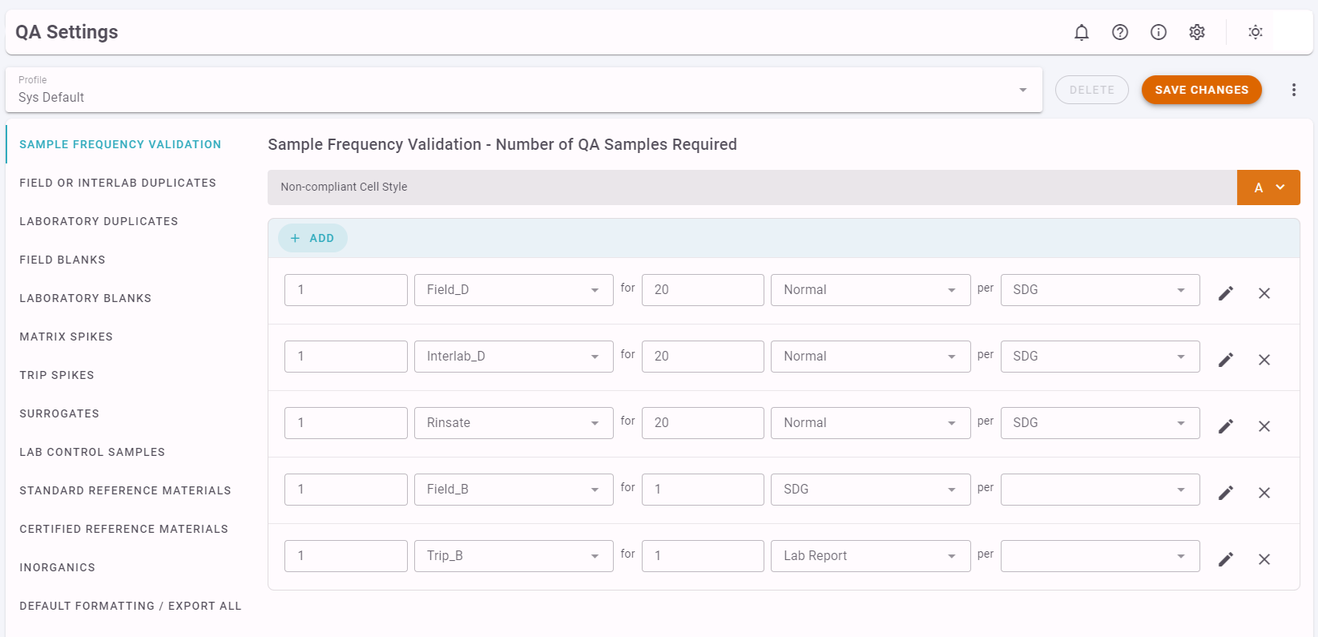This screenshot has width=1318, height=637.
Task: Click the count field in Field_D row
Action: click(346, 290)
